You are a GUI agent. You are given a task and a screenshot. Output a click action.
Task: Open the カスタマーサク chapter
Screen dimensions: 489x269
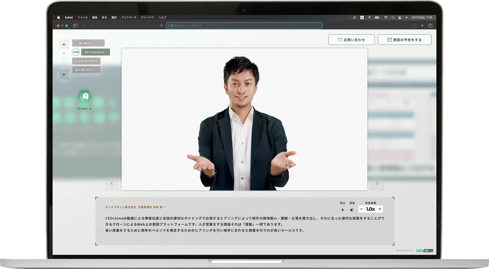click(86, 61)
